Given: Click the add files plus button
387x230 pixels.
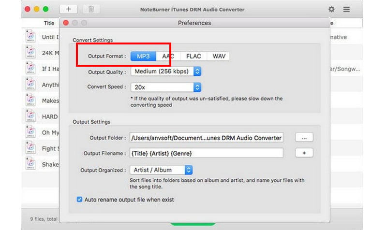Looking at the screenshot, I should coord(68,9).
